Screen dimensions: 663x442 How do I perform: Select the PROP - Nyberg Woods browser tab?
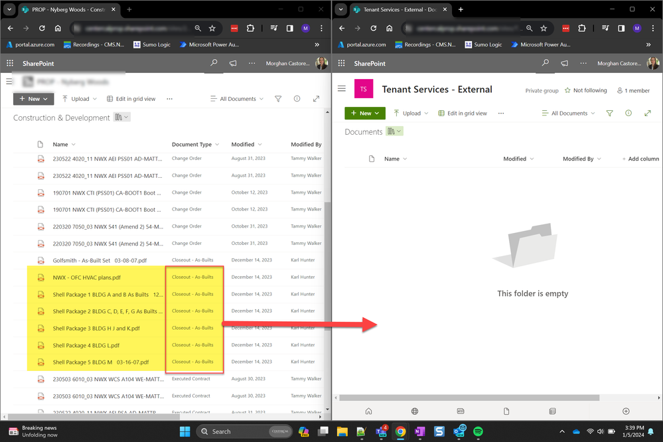(68, 9)
